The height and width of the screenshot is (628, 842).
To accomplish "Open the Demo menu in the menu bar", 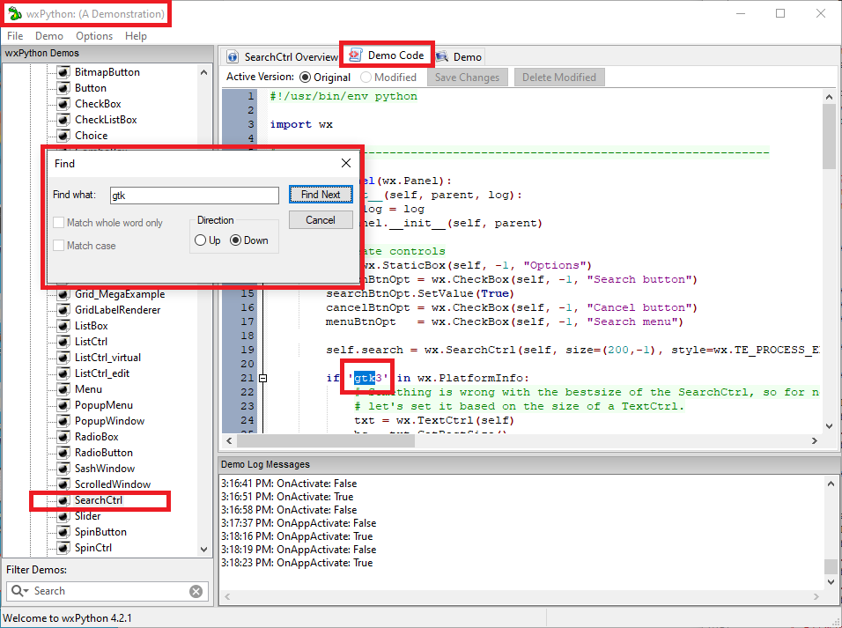I will [x=49, y=36].
